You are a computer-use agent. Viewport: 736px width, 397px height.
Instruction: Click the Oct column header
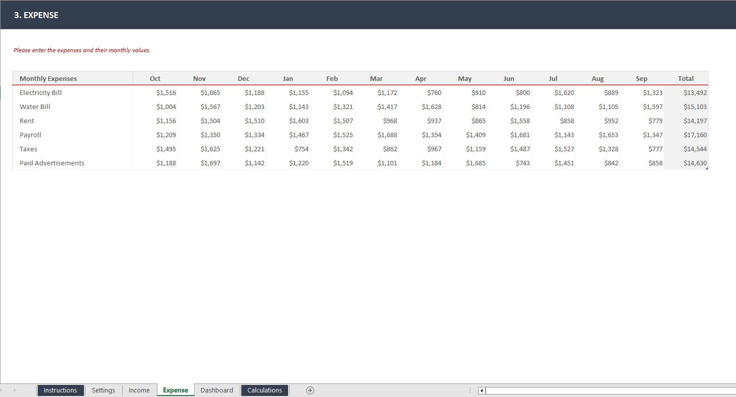[155, 78]
